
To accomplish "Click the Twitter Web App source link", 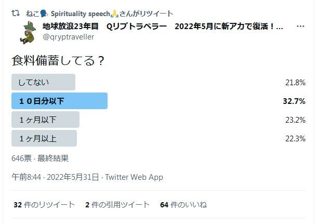I will (134, 177).
